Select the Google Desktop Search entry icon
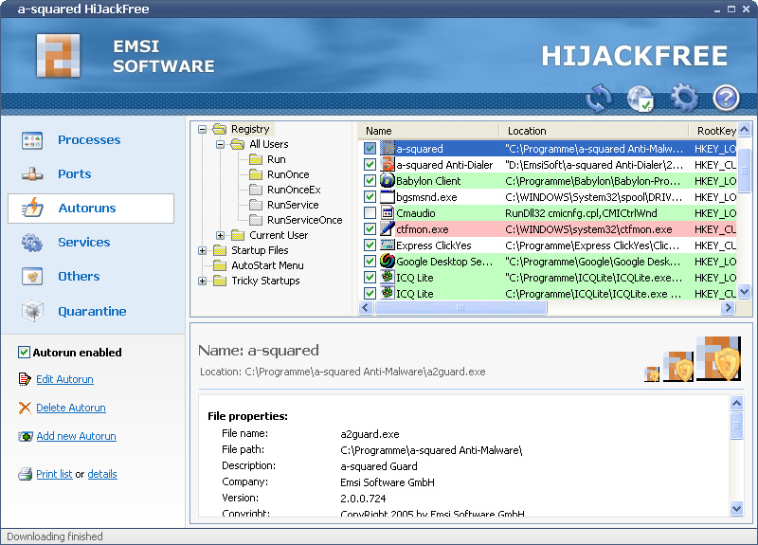This screenshot has height=545, width=758. [388, 262]
